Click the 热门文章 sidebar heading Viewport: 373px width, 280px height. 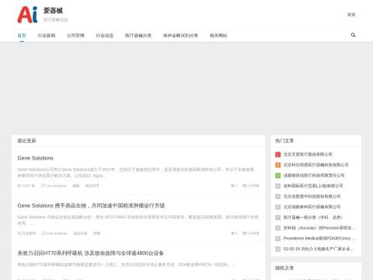pyautogui.click(x=284, y=141)
